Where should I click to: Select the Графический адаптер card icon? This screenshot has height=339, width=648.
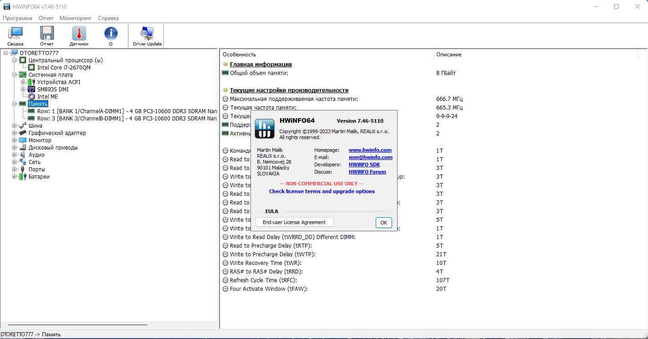click(x=23, y=133)
